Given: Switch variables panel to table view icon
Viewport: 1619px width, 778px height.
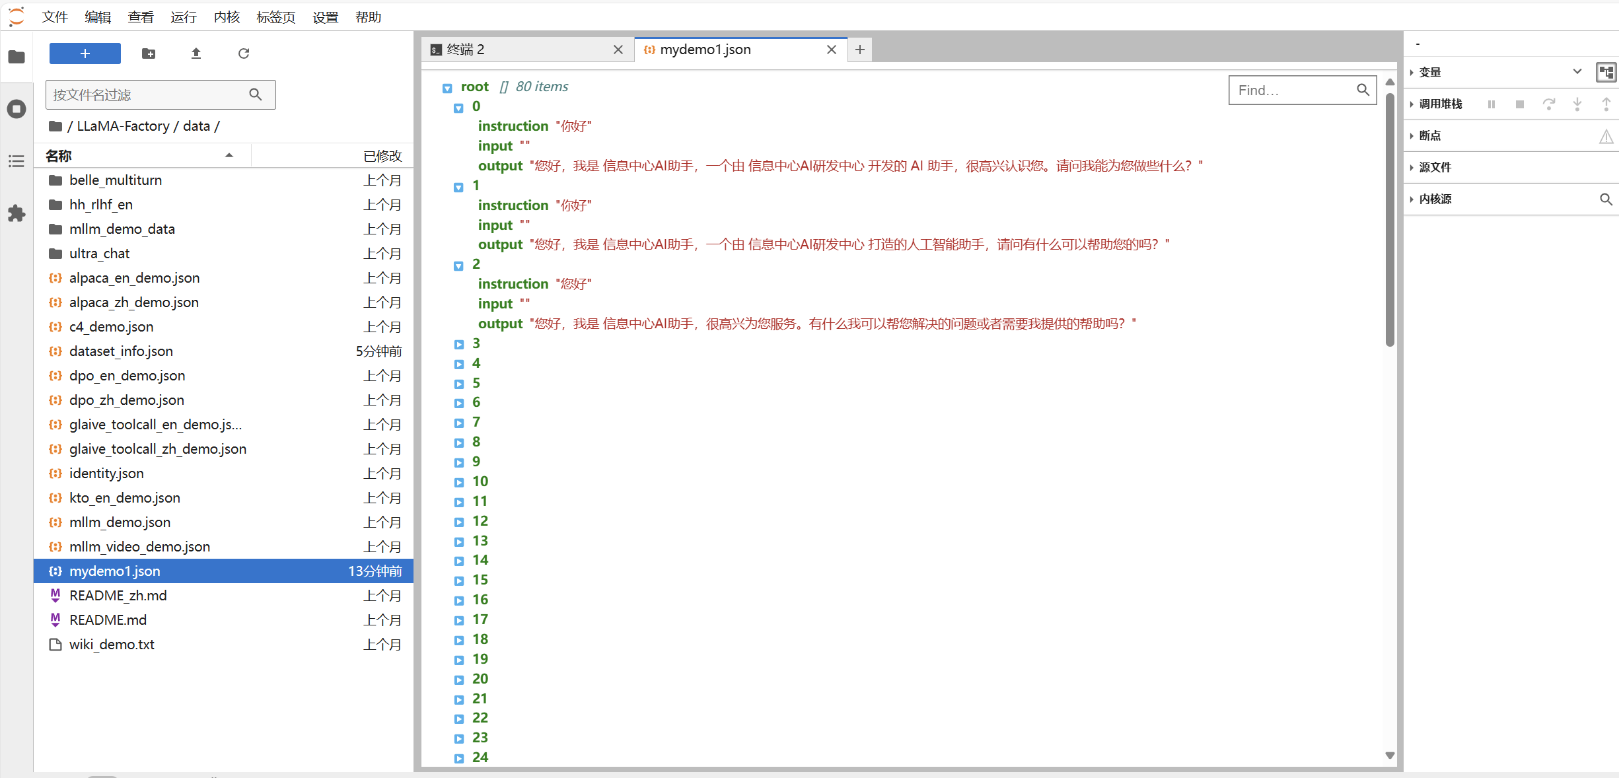Looking at the screenshot, I should click(1606, 72).
